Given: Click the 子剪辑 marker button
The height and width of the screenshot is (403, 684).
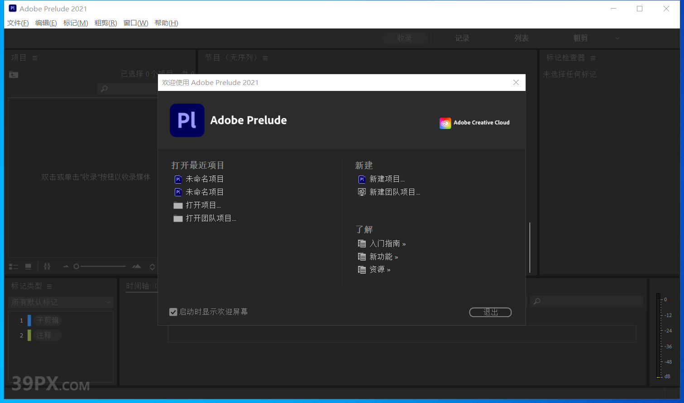Looking at the screenshot, I should 48,320.
